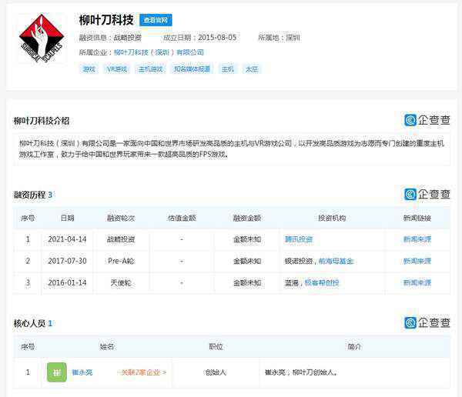
Task: Click 金额未知 in the 2021-04-14 row
Action: pos(247,239)
